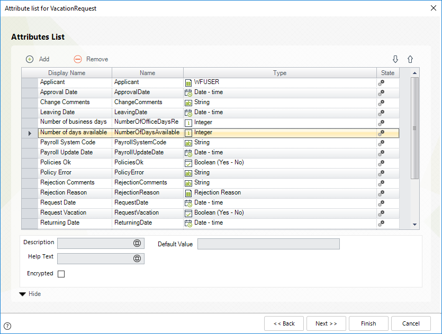This screenshot has height=334, width=442.
Task: Open help question mark icon
Action: (x=7, y=326)
